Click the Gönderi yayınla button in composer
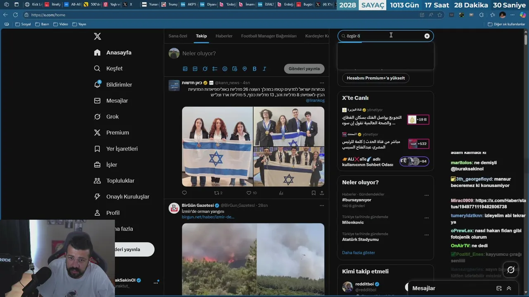Screen dimensions: 529x297 click(304, 69)
